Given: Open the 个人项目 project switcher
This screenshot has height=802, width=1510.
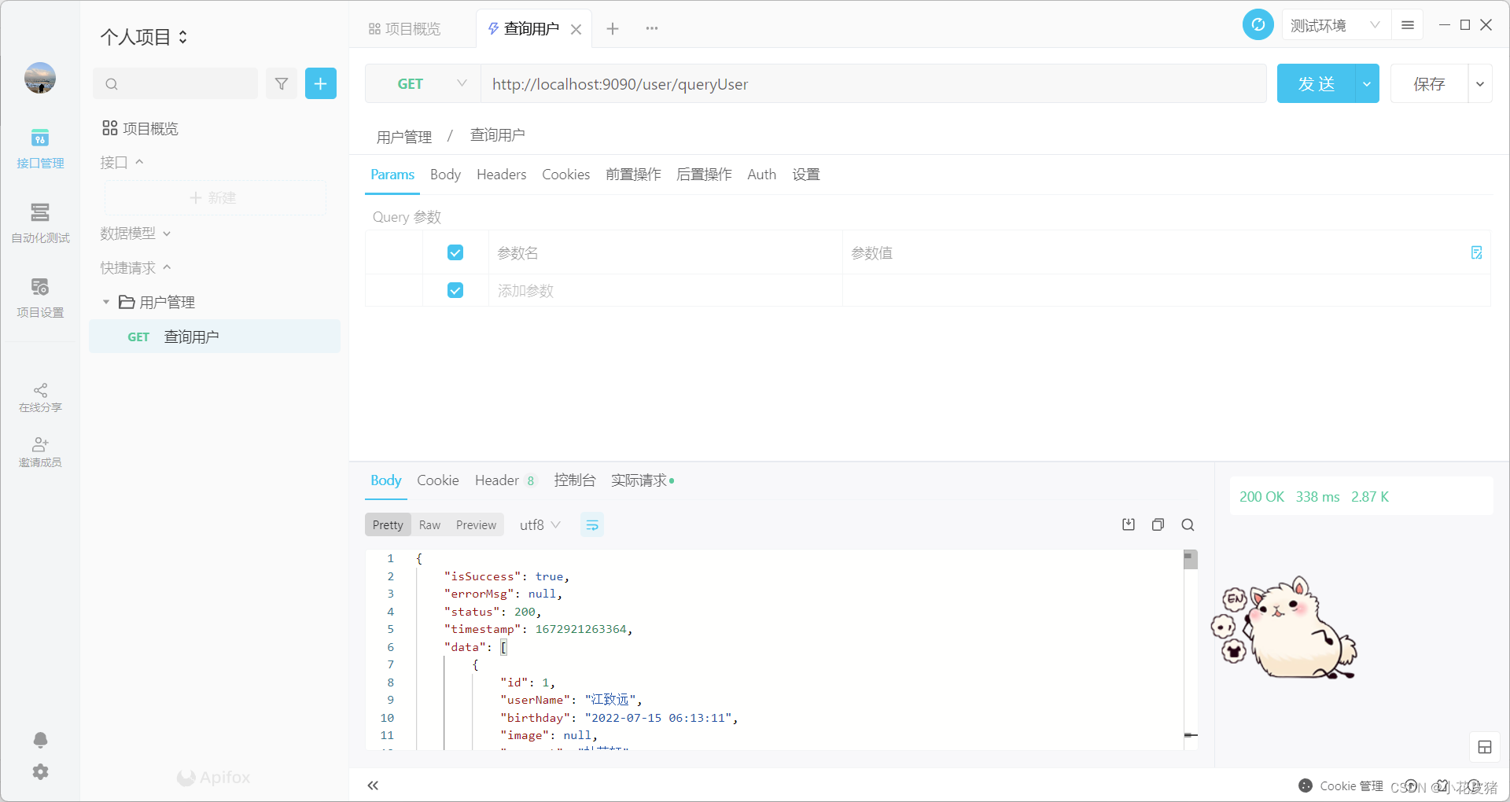Looking at the screenshot, I should [x=144, y=37].
